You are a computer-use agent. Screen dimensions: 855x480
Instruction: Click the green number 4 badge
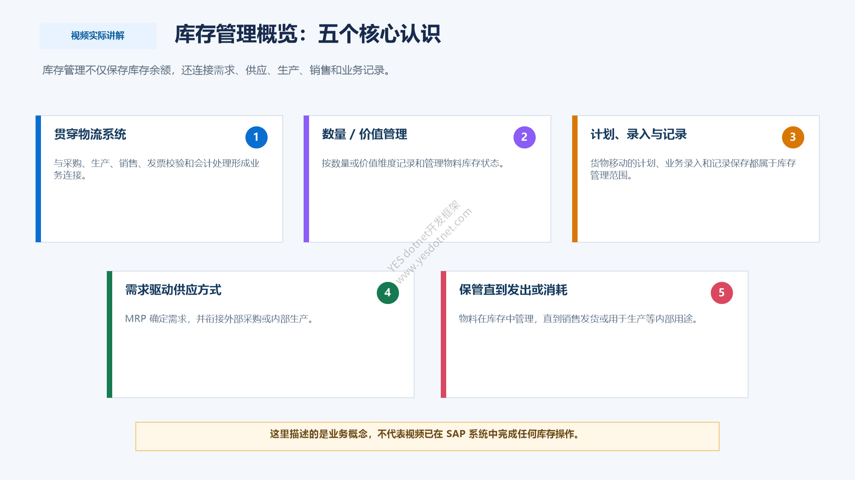(x=387, y=293)
